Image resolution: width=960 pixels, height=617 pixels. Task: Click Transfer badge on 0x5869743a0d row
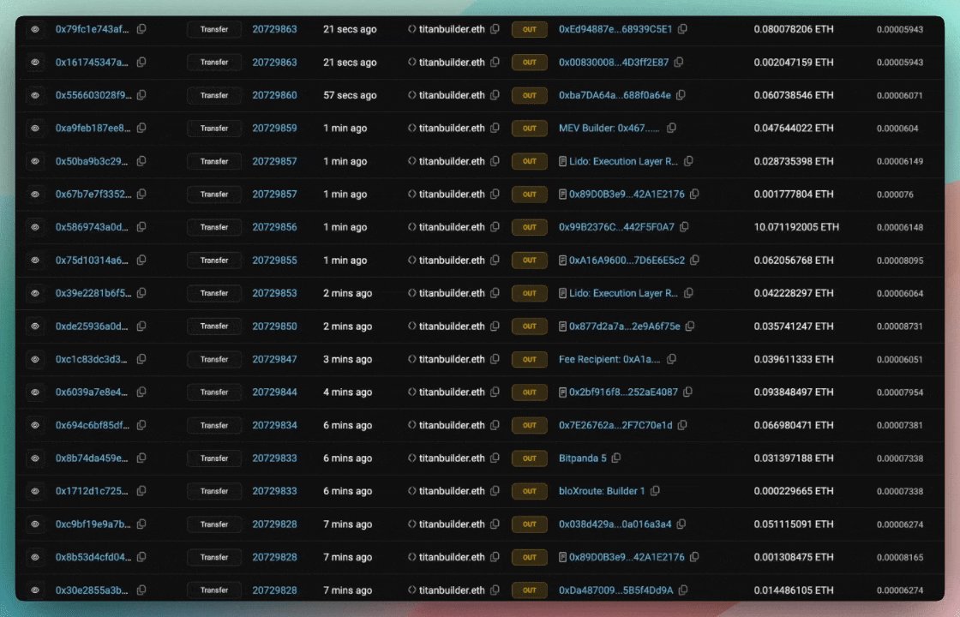point(214,227)
